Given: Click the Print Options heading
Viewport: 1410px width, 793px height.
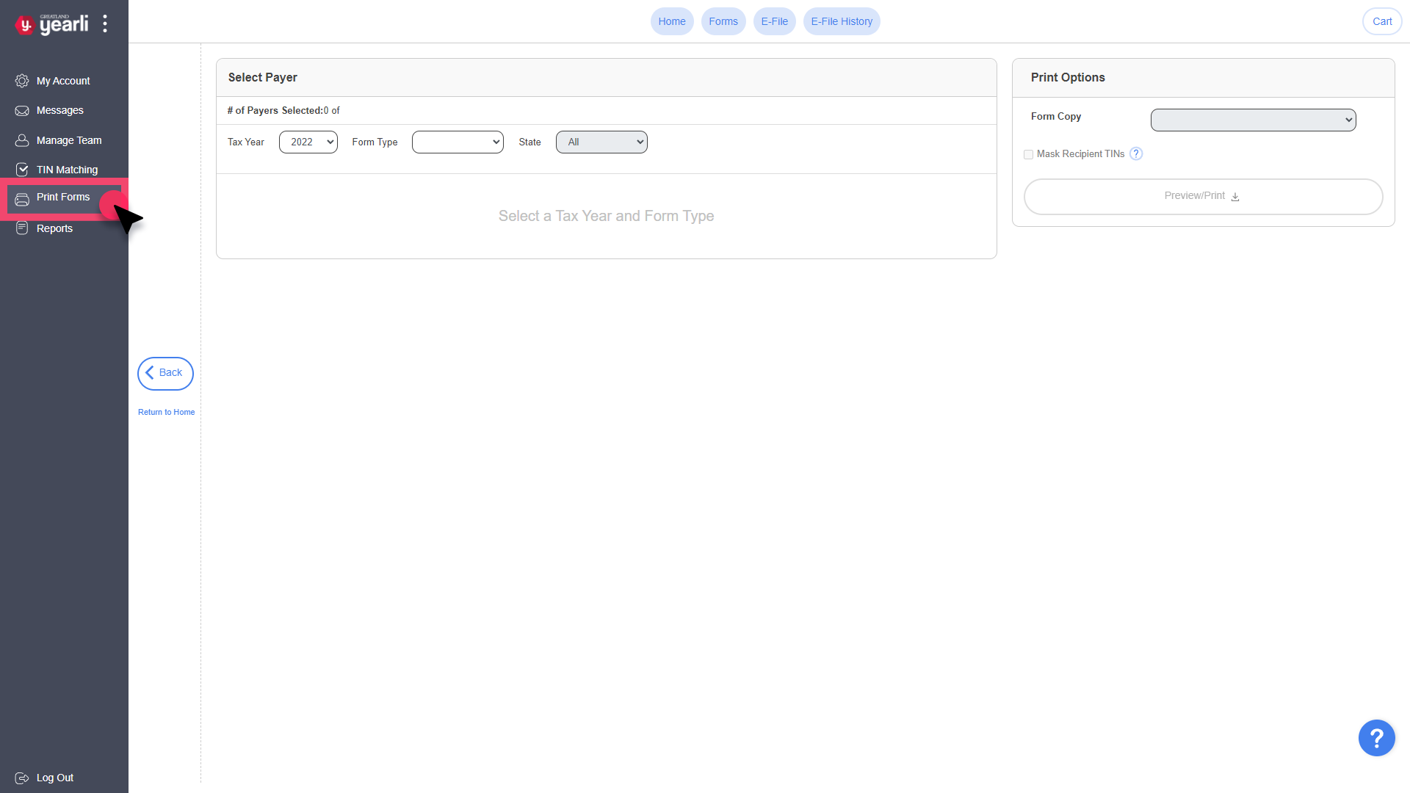Looking at the screenshot, I should 1068,77.
